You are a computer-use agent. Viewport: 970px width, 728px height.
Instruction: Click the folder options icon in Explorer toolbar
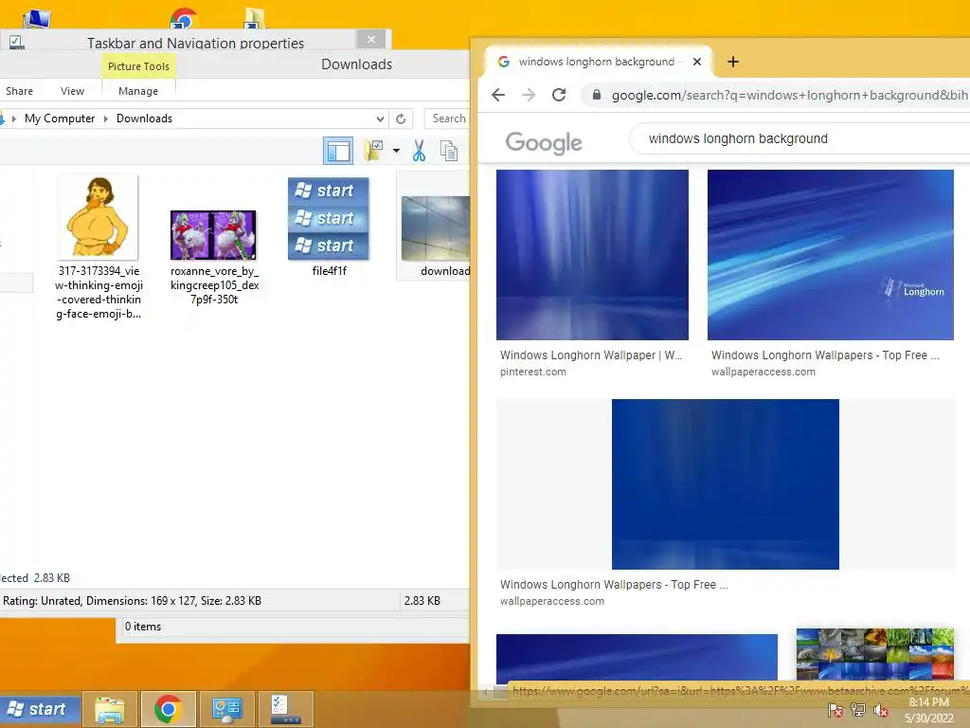click(373, 151)
